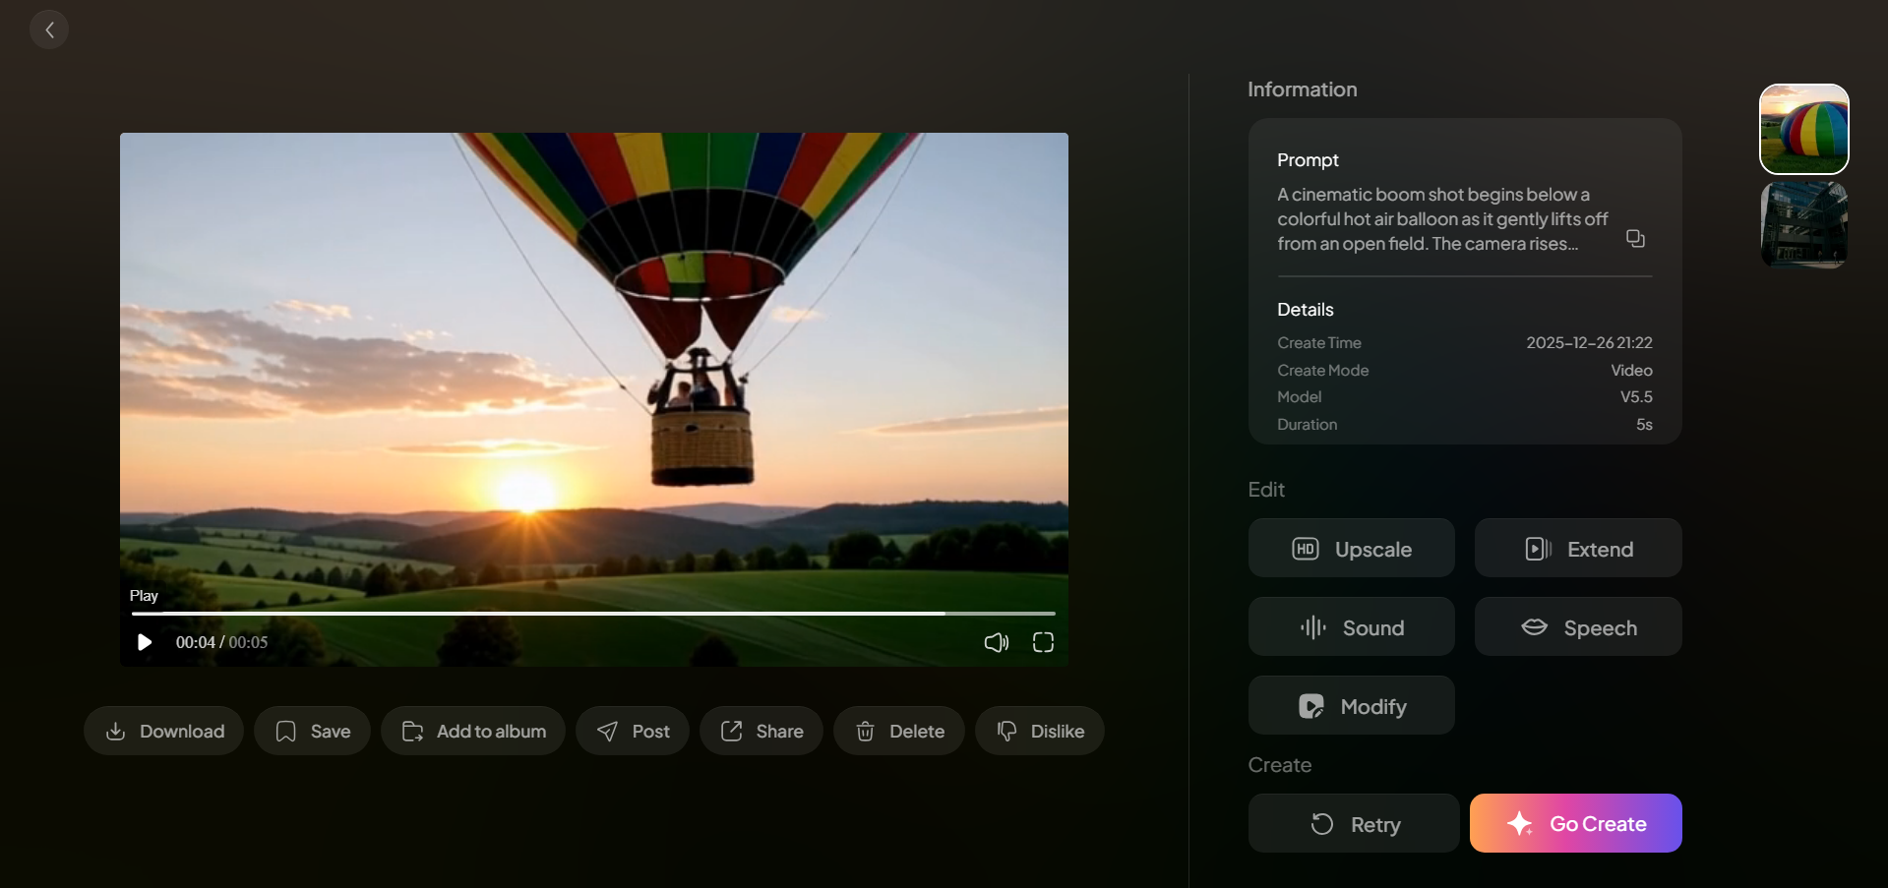The width and height of the screenshot is (1888, 888).
Task: Go back using the top-left arrow
Action: pyautogui.click(x=49, y=30)
